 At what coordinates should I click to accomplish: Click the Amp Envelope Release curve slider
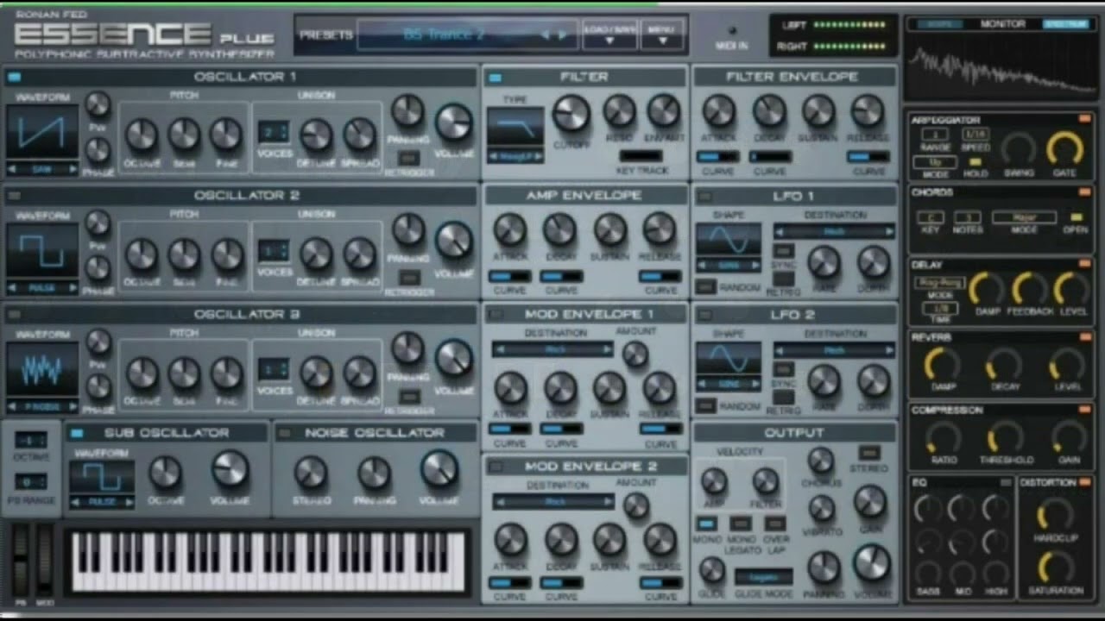coord(660,276)
